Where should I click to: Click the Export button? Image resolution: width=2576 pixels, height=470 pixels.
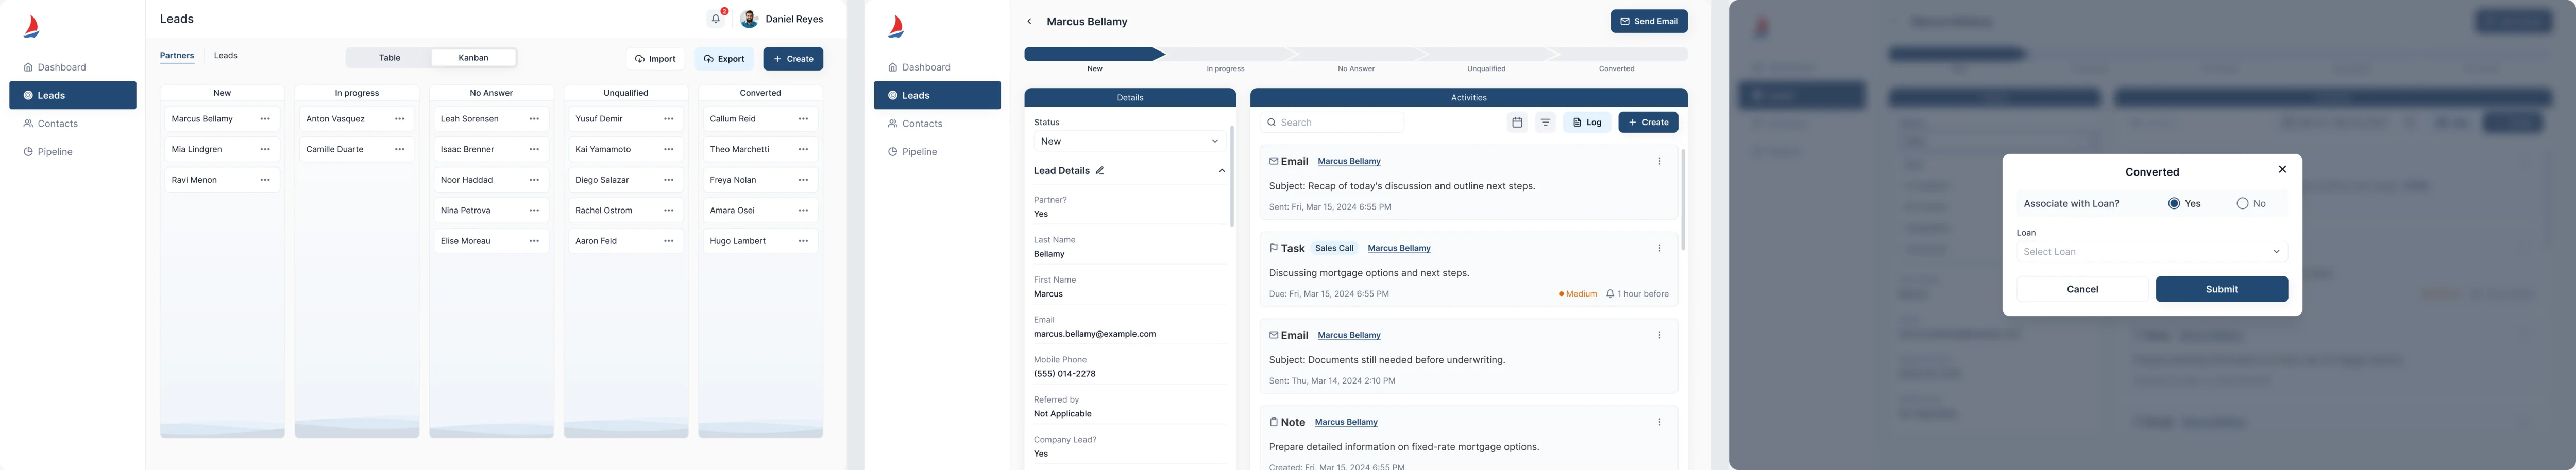[x=724, y=59]
